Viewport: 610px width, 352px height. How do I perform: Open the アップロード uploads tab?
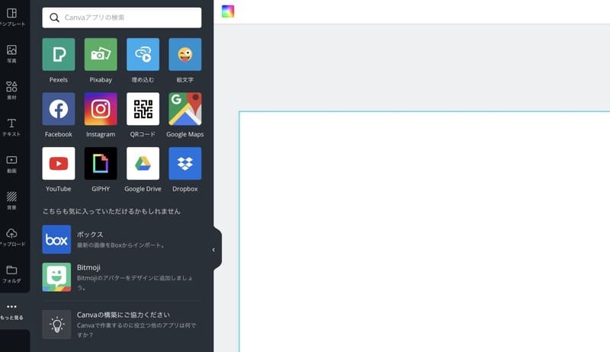[11, 237]
